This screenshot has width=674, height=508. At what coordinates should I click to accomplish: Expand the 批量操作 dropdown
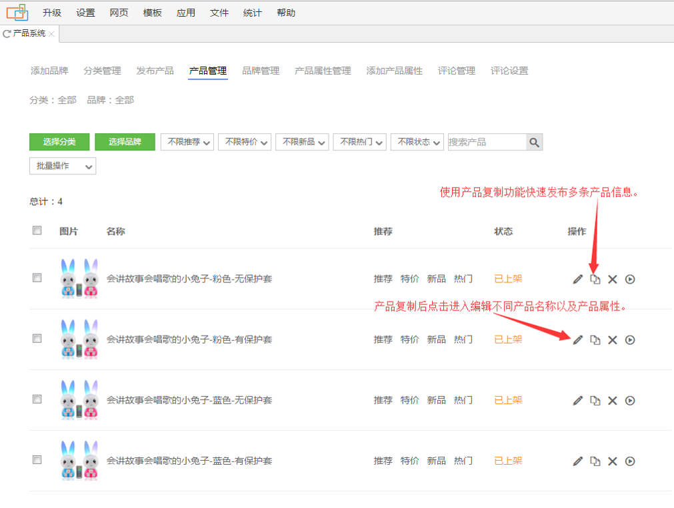tap(63, 166)
